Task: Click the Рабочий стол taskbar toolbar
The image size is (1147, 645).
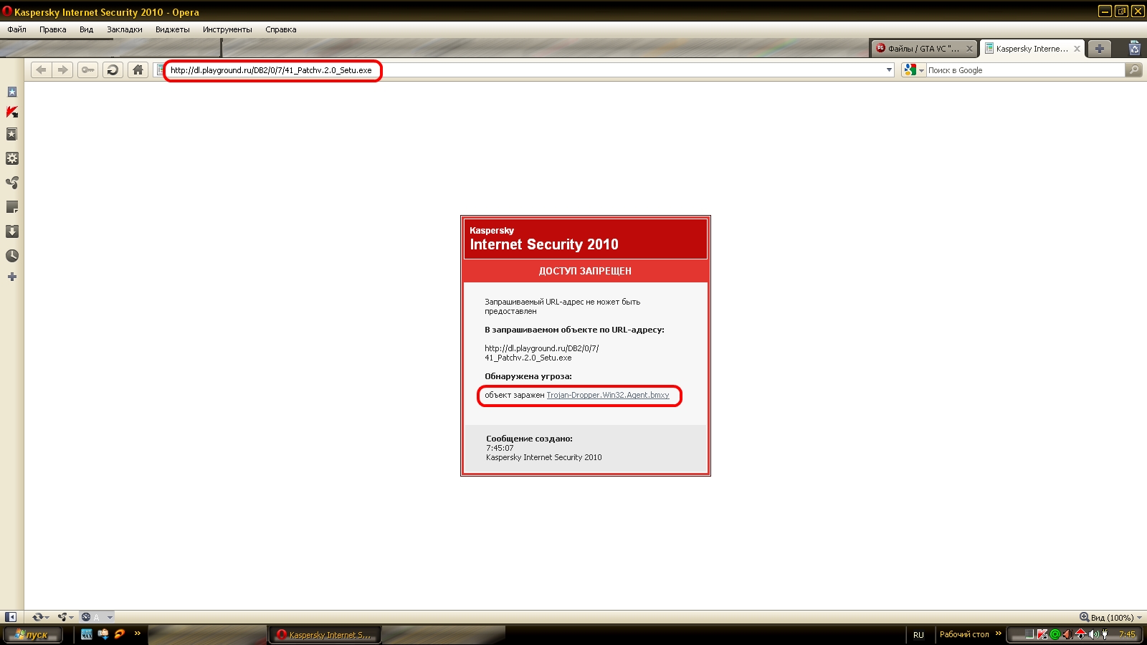Action: (x=964, y=634)
